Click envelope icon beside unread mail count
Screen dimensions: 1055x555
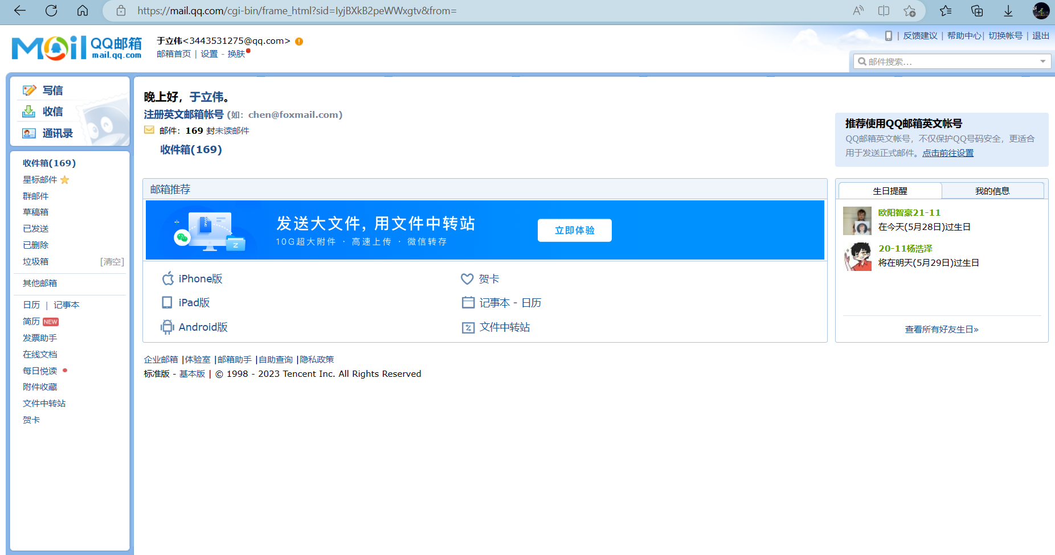tap(149, 130)
